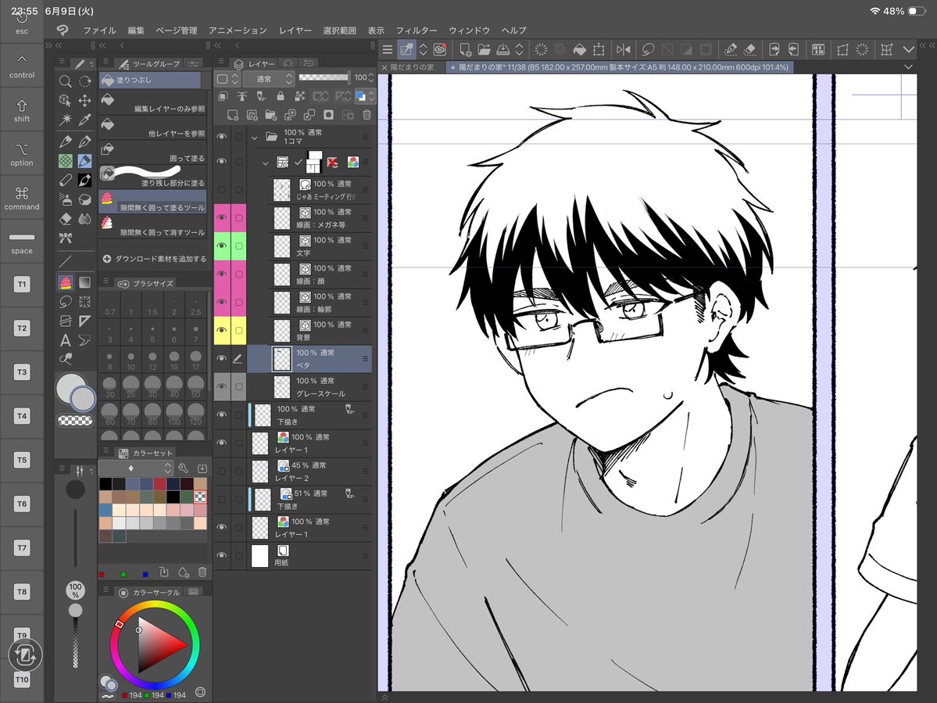Image resolution: width=937 pixels, height=703 pixels.
Task: Select 編集レイヤーのみ参照 sub tool
Action: (x=153, y=102)
